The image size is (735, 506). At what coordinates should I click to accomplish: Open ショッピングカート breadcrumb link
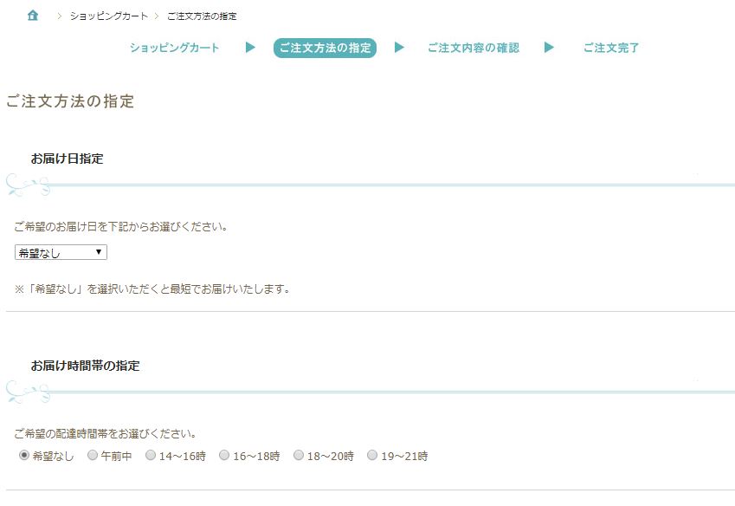coord(109,16)
